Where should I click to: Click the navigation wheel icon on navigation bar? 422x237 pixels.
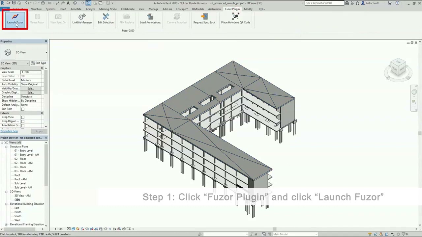tap(414, 92)
